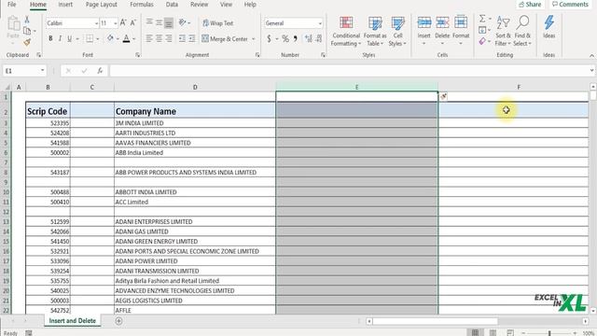Click the Insert Function fx icon
The height and width of the screenshot is (336, 597).
tap(100, 71)
